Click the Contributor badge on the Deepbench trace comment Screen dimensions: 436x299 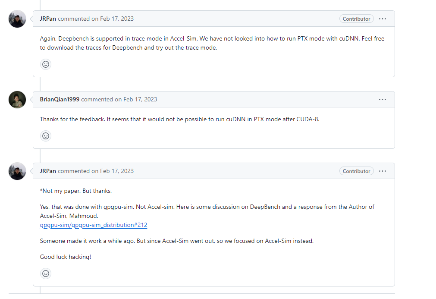coord(356,19)
